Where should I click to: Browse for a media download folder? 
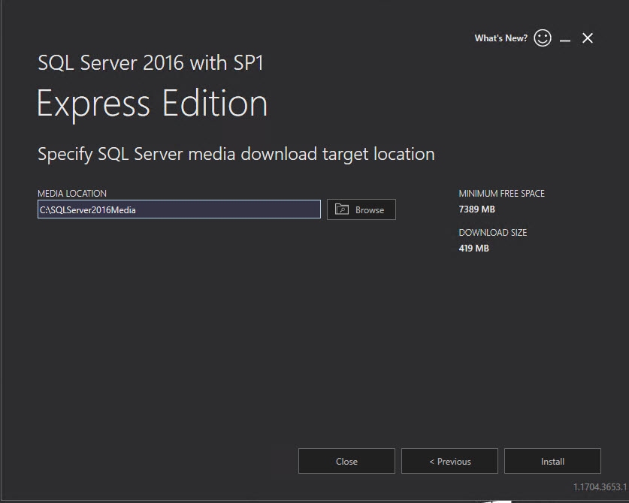click(361, 209)
